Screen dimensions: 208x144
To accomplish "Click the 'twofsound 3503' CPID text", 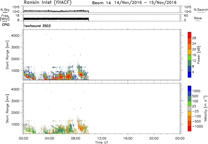I will click(x=37, y=26).
